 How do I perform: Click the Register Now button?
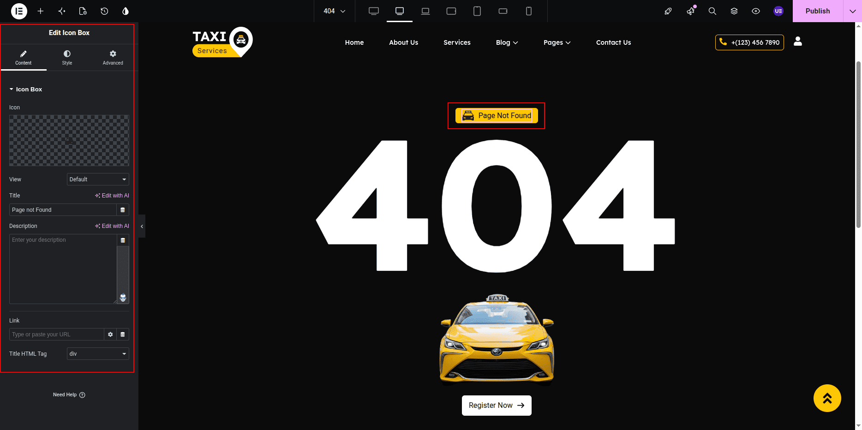point(497,406)
